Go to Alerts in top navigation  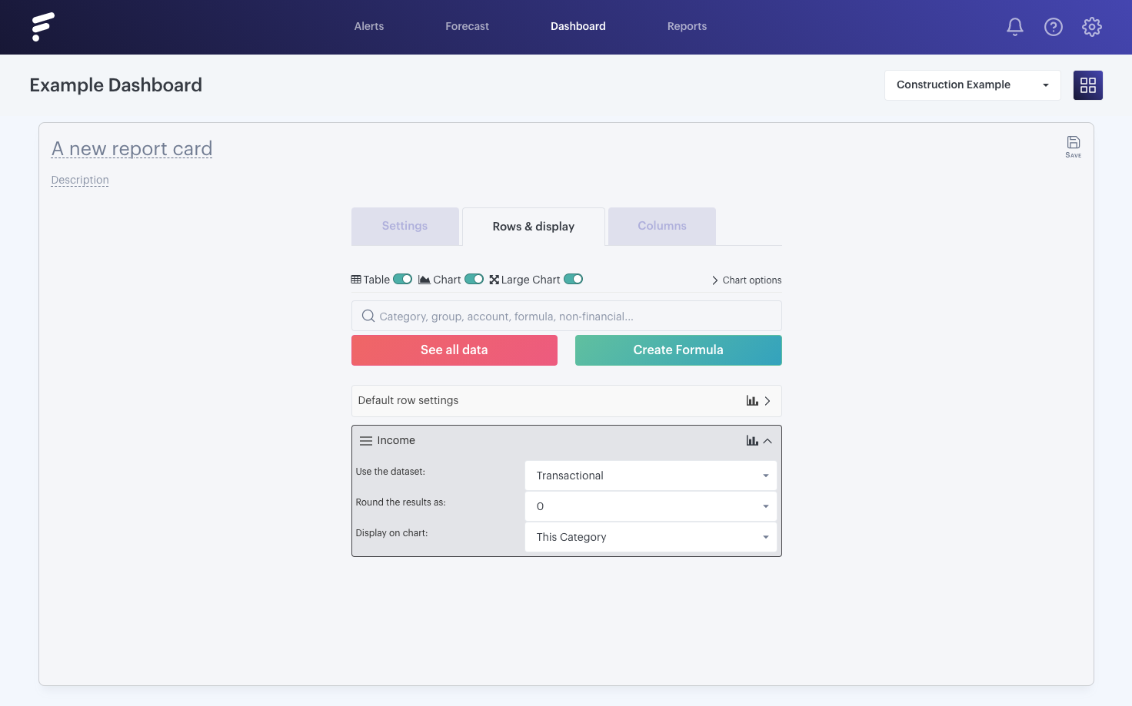coord(369,26)
